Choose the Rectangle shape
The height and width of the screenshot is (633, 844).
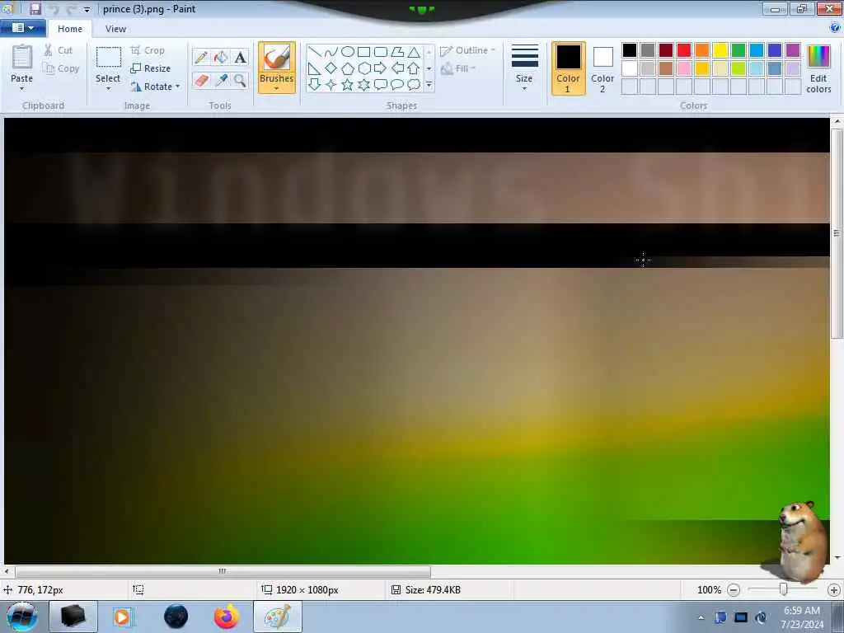[x=363, y=52]
